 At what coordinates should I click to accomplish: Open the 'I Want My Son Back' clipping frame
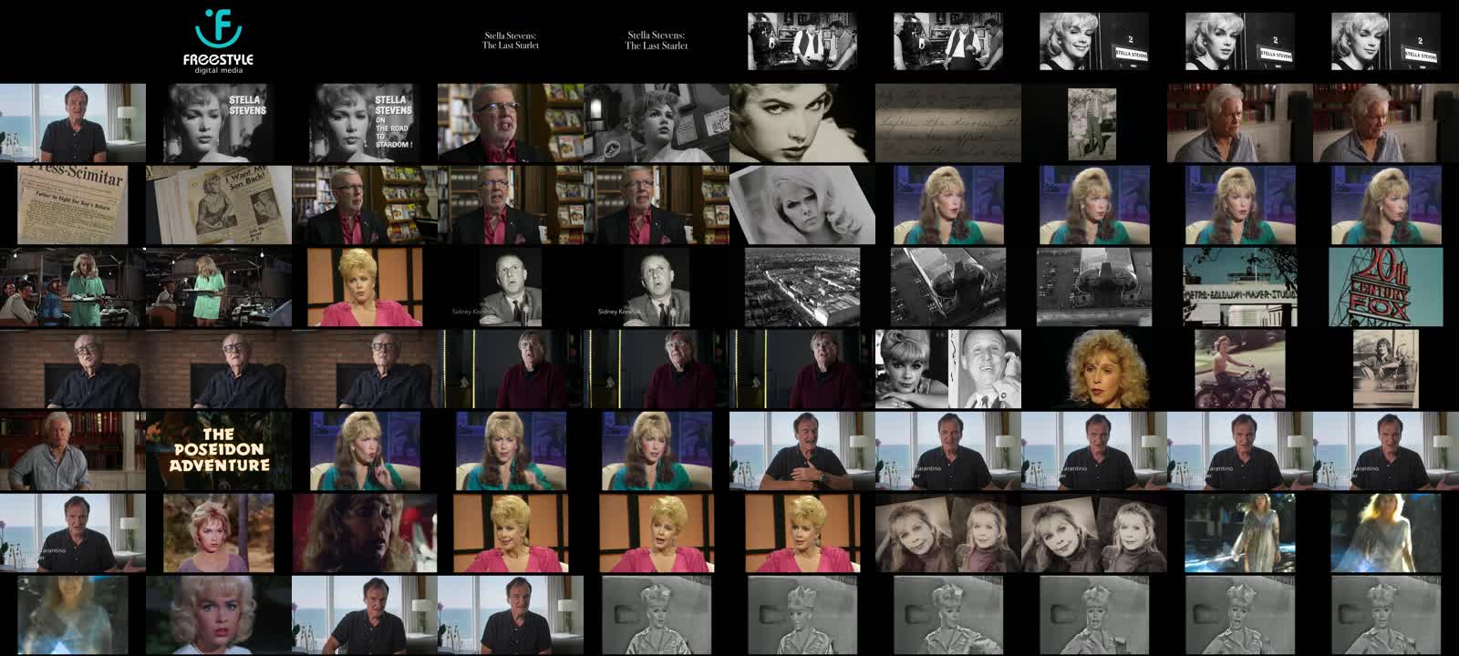(219, 205)
